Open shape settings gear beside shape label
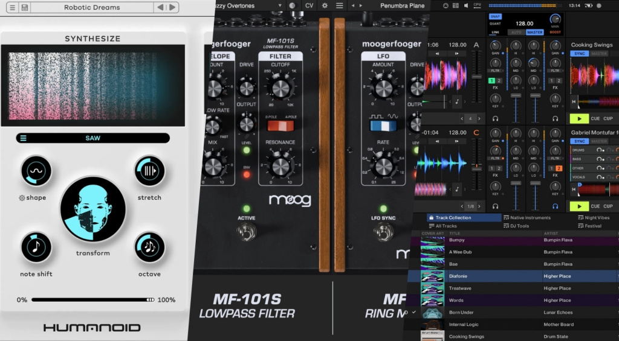619x341 pixels. click(x=22, y=198)
